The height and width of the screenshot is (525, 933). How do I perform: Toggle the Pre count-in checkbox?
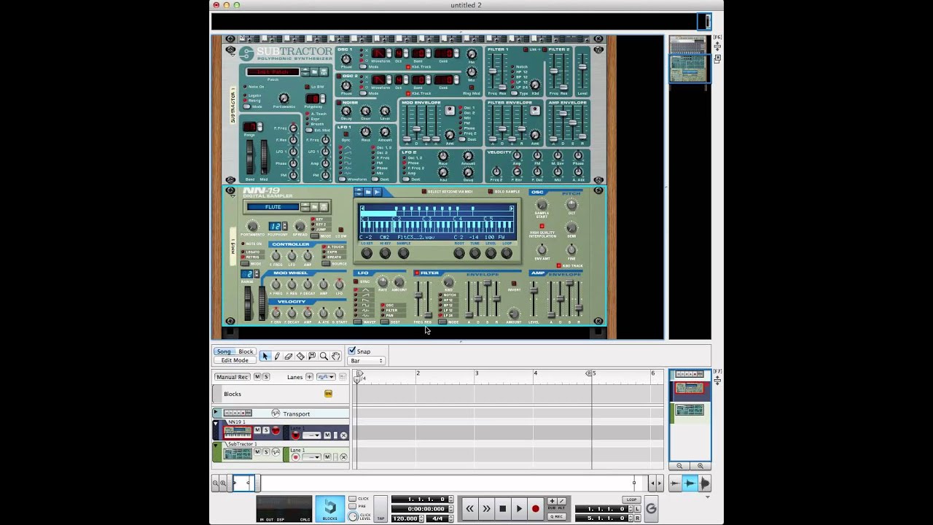click(x=353, y=507)
